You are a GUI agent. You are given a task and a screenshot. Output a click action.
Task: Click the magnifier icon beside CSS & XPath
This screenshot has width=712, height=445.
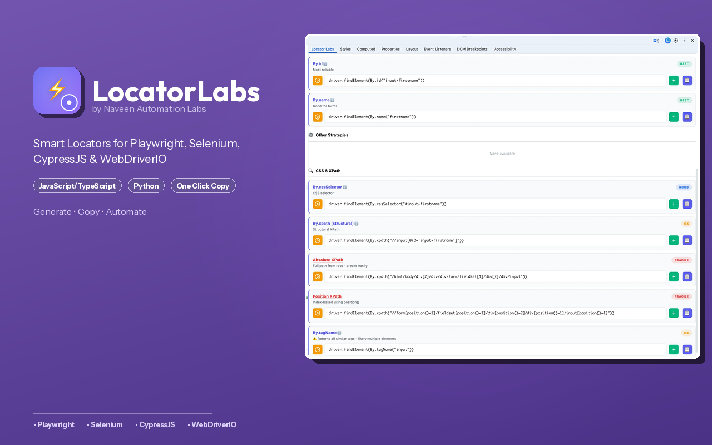[x=310, y=171]
